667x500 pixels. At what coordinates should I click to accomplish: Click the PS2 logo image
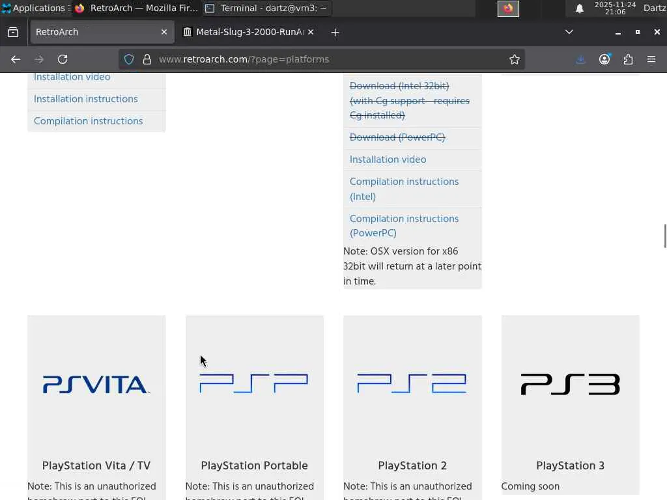[412, 383]
